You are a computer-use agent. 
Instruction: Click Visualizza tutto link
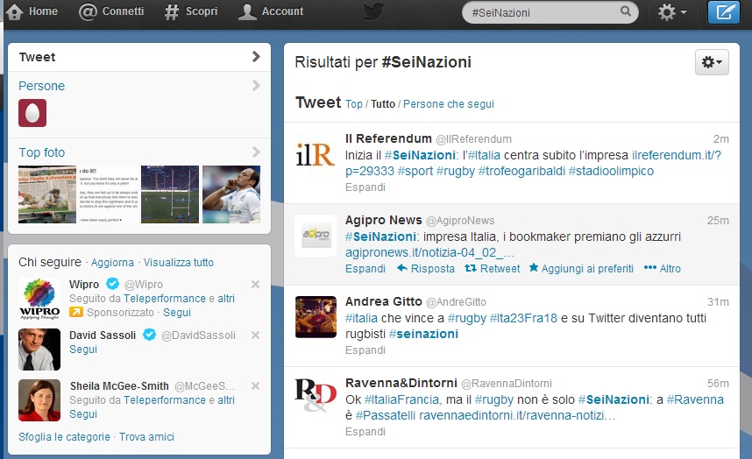point(179,263)
